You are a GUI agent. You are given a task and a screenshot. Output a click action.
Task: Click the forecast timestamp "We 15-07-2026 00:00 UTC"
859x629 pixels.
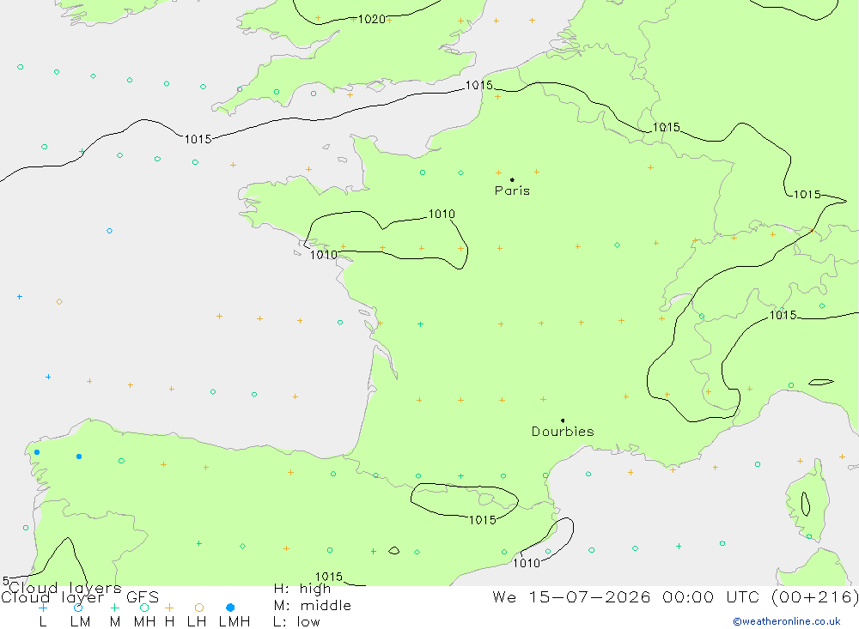629,596
